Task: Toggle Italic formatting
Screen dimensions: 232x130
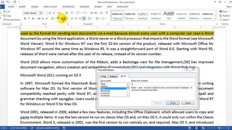Action: coord(29,18)
